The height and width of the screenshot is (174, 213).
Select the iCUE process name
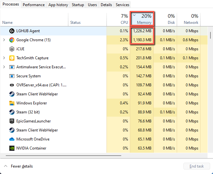coord(21,49)
